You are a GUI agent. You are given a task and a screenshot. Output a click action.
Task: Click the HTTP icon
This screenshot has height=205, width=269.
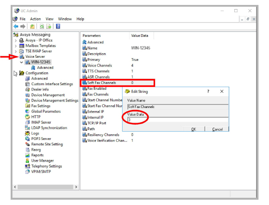[x=27, y=117]
